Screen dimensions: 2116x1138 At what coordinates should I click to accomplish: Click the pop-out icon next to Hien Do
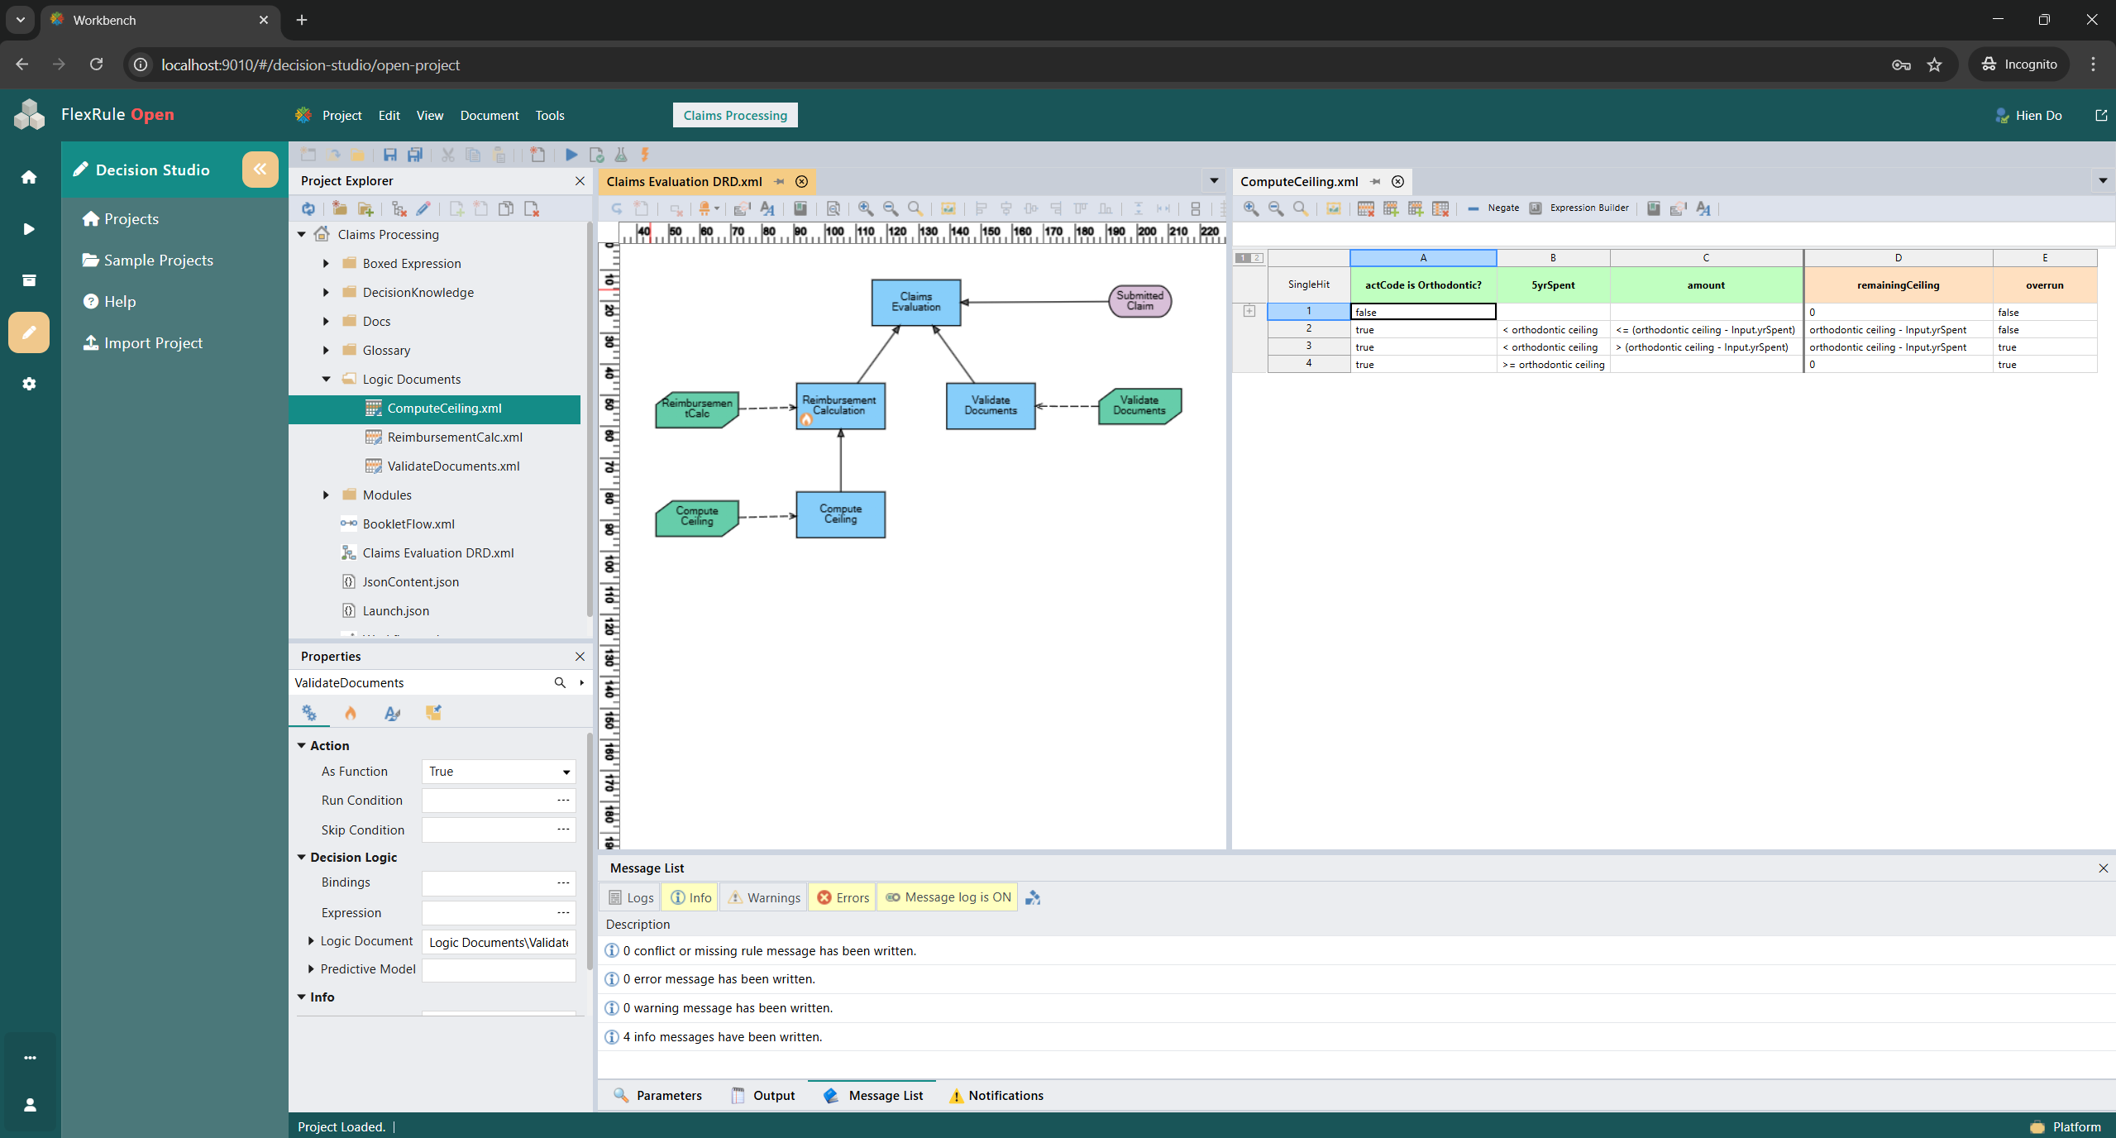click(2101, 115)
